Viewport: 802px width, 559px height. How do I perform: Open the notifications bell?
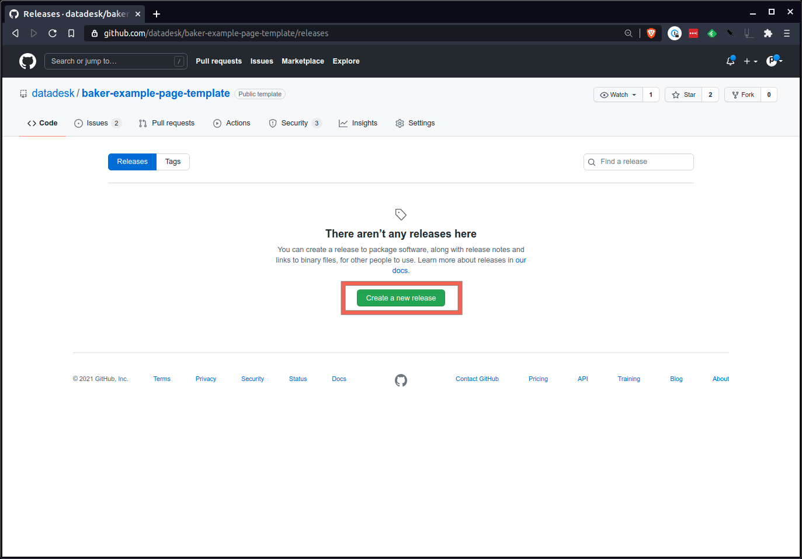coord(730,61)
